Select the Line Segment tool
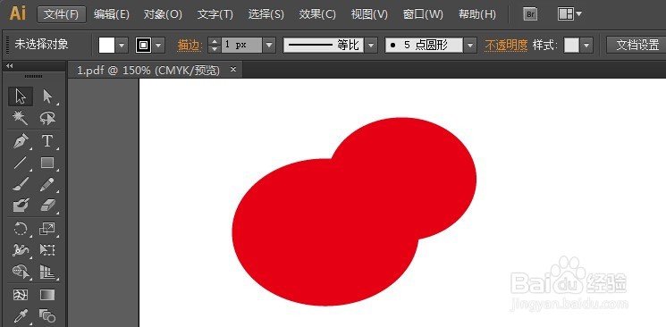Viewport: 666px width, 327px height. pos(21,163)
